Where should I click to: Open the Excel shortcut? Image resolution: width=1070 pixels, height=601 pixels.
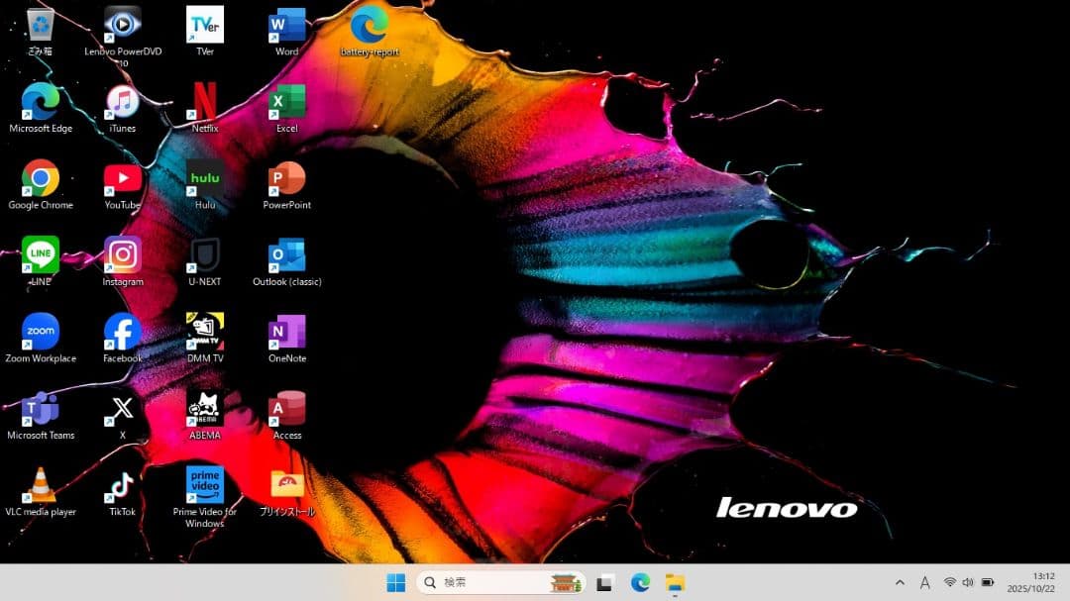tap(285, 99)
